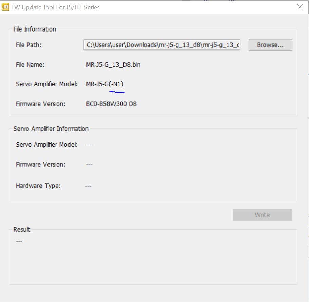Click the Hardware Type: label
Viewport: 309px width, 302px height.
pos(38,186)
